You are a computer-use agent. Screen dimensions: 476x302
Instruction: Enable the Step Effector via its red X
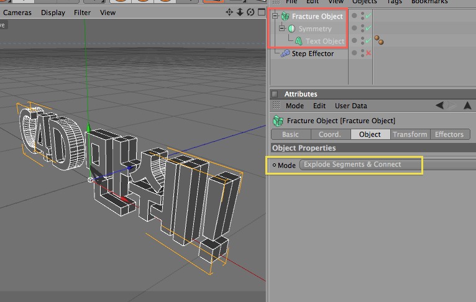(368, 53)
